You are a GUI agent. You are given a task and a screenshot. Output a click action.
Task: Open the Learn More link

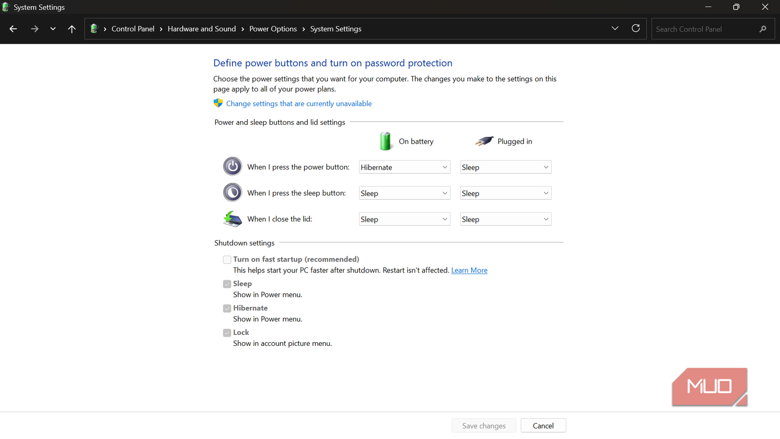tap(469, 270)
